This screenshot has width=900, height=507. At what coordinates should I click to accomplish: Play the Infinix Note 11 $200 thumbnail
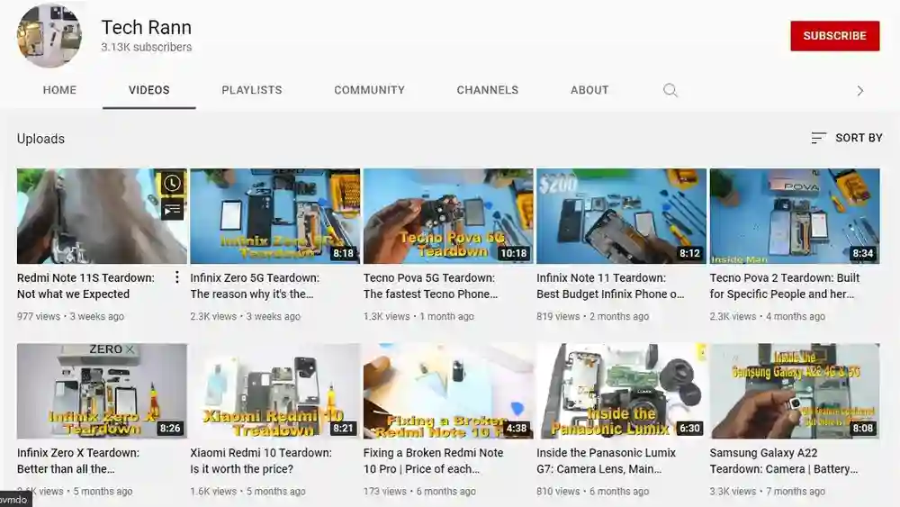(622, 216)
